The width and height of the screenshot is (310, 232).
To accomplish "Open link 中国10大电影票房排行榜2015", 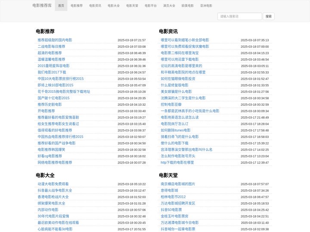I will (61, 79).
